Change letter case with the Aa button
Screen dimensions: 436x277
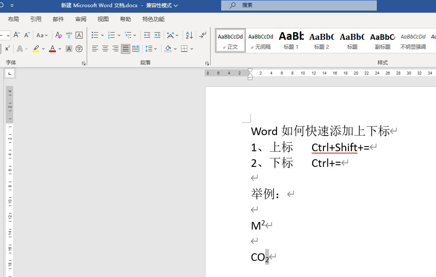(x=42, y=35)
